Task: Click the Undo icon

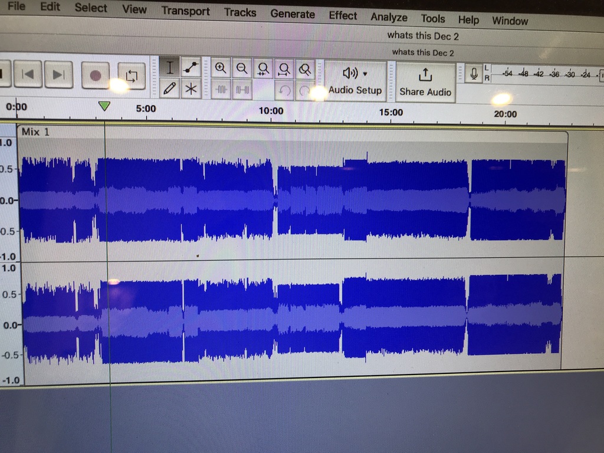Action: (x=284, y=91)
